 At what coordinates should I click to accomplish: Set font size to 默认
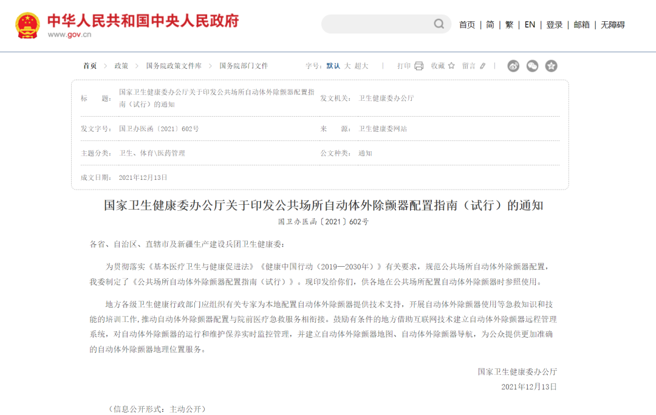(x=333, y=66)
